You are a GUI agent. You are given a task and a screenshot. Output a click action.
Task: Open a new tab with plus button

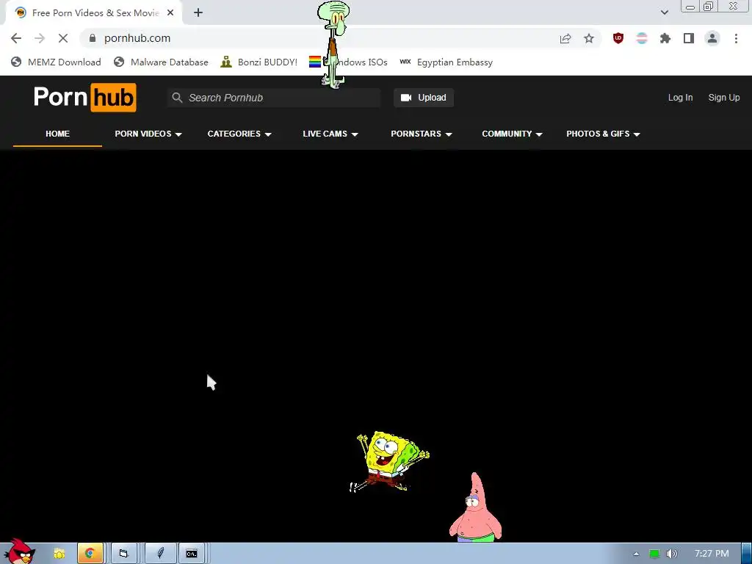pos(198,12)
